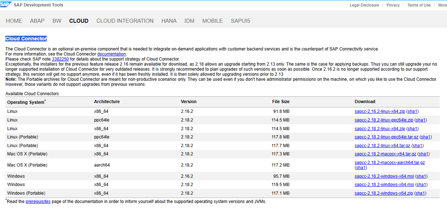Open the BW tab

click(x=57, y=21)
